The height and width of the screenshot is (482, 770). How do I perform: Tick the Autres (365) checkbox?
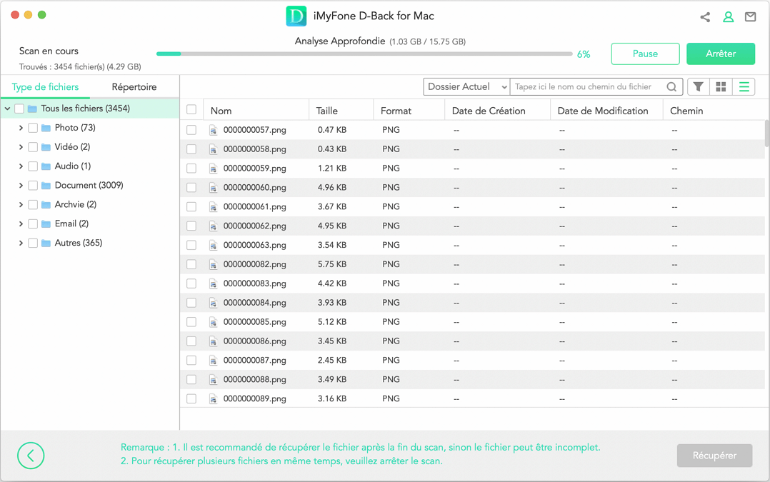33,243
